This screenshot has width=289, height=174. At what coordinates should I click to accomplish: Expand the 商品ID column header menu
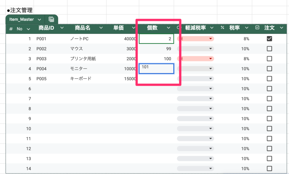(x=62, y=28)
